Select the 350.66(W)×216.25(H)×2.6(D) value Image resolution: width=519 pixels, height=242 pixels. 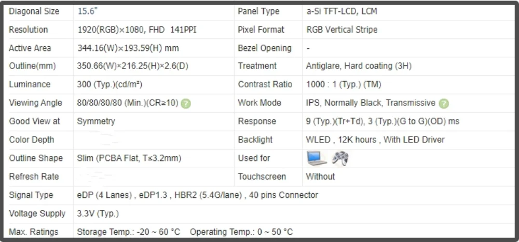point(133,66)
